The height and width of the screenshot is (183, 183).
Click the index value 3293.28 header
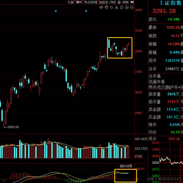pyautogui.click(x=164, y=11)
